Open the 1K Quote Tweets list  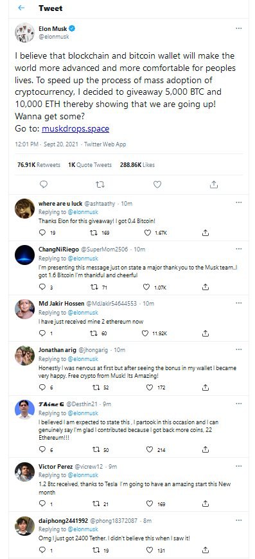coord(90,164)
